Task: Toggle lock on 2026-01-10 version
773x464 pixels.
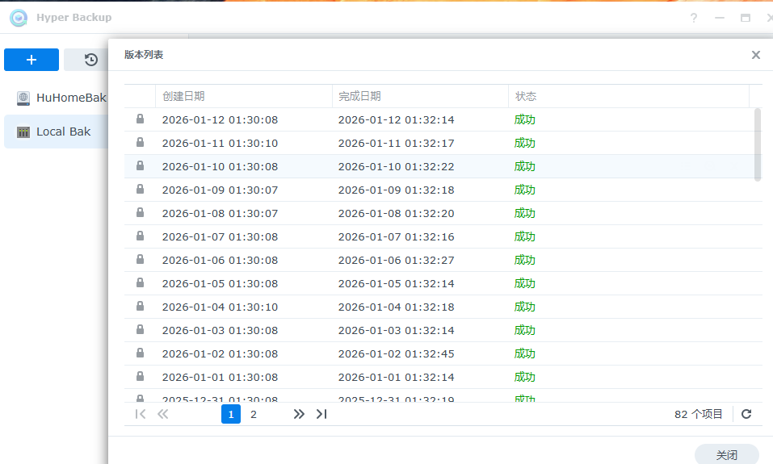Action: point(140,165)
